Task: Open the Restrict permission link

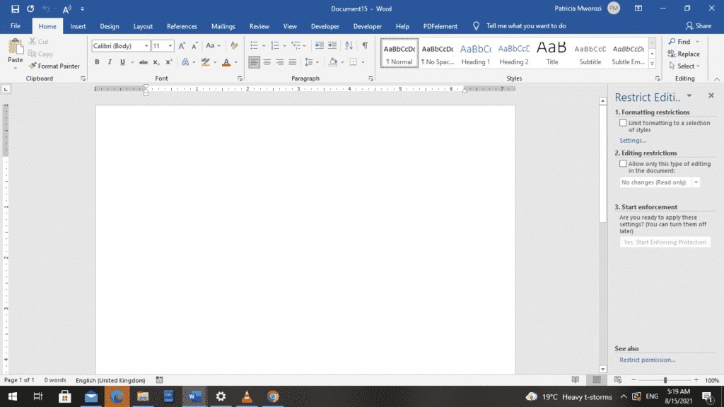Action: (x=647, y=360)
